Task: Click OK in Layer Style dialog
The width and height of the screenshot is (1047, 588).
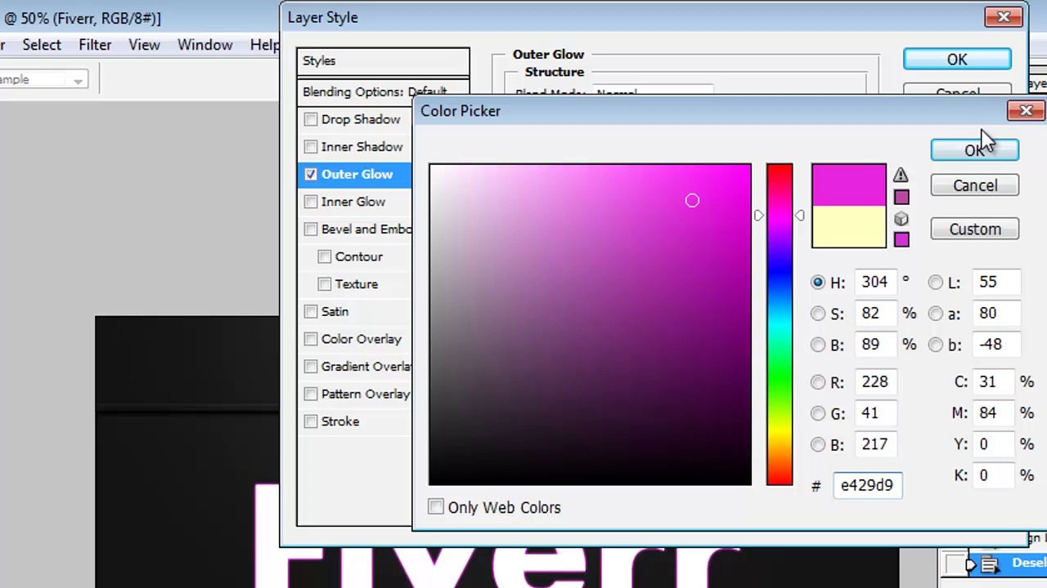Action: (x=956, y=60)
